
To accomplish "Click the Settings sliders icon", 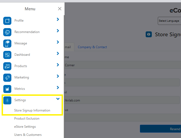I will [x=7, y=100].
